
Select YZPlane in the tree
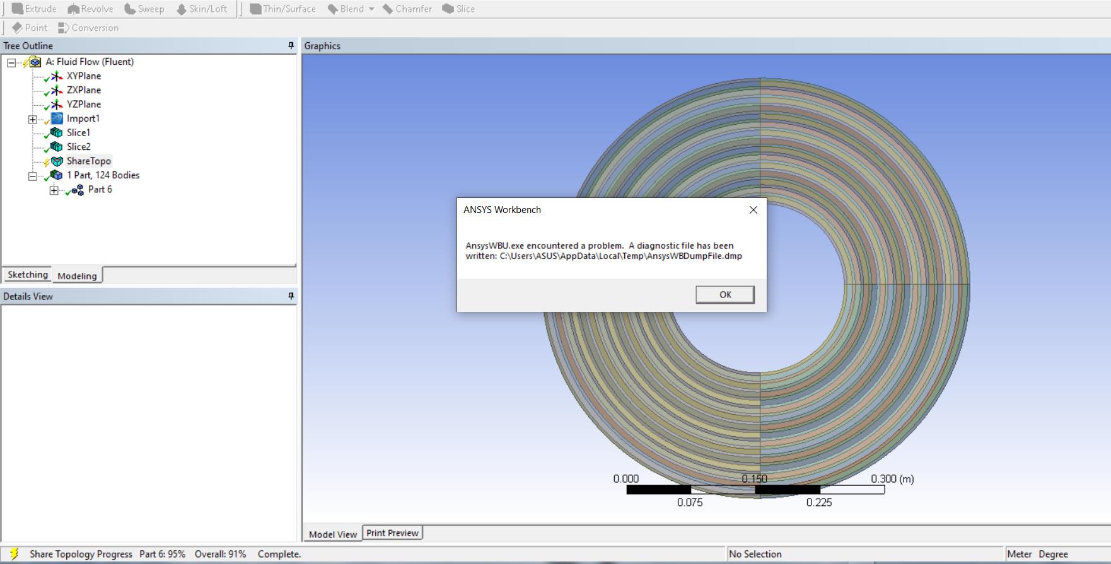(x=84, y=104)
